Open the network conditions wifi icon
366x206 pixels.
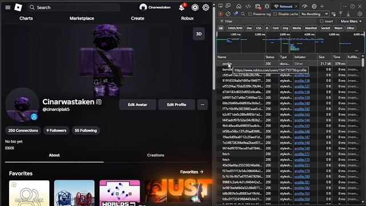point(333,14)
